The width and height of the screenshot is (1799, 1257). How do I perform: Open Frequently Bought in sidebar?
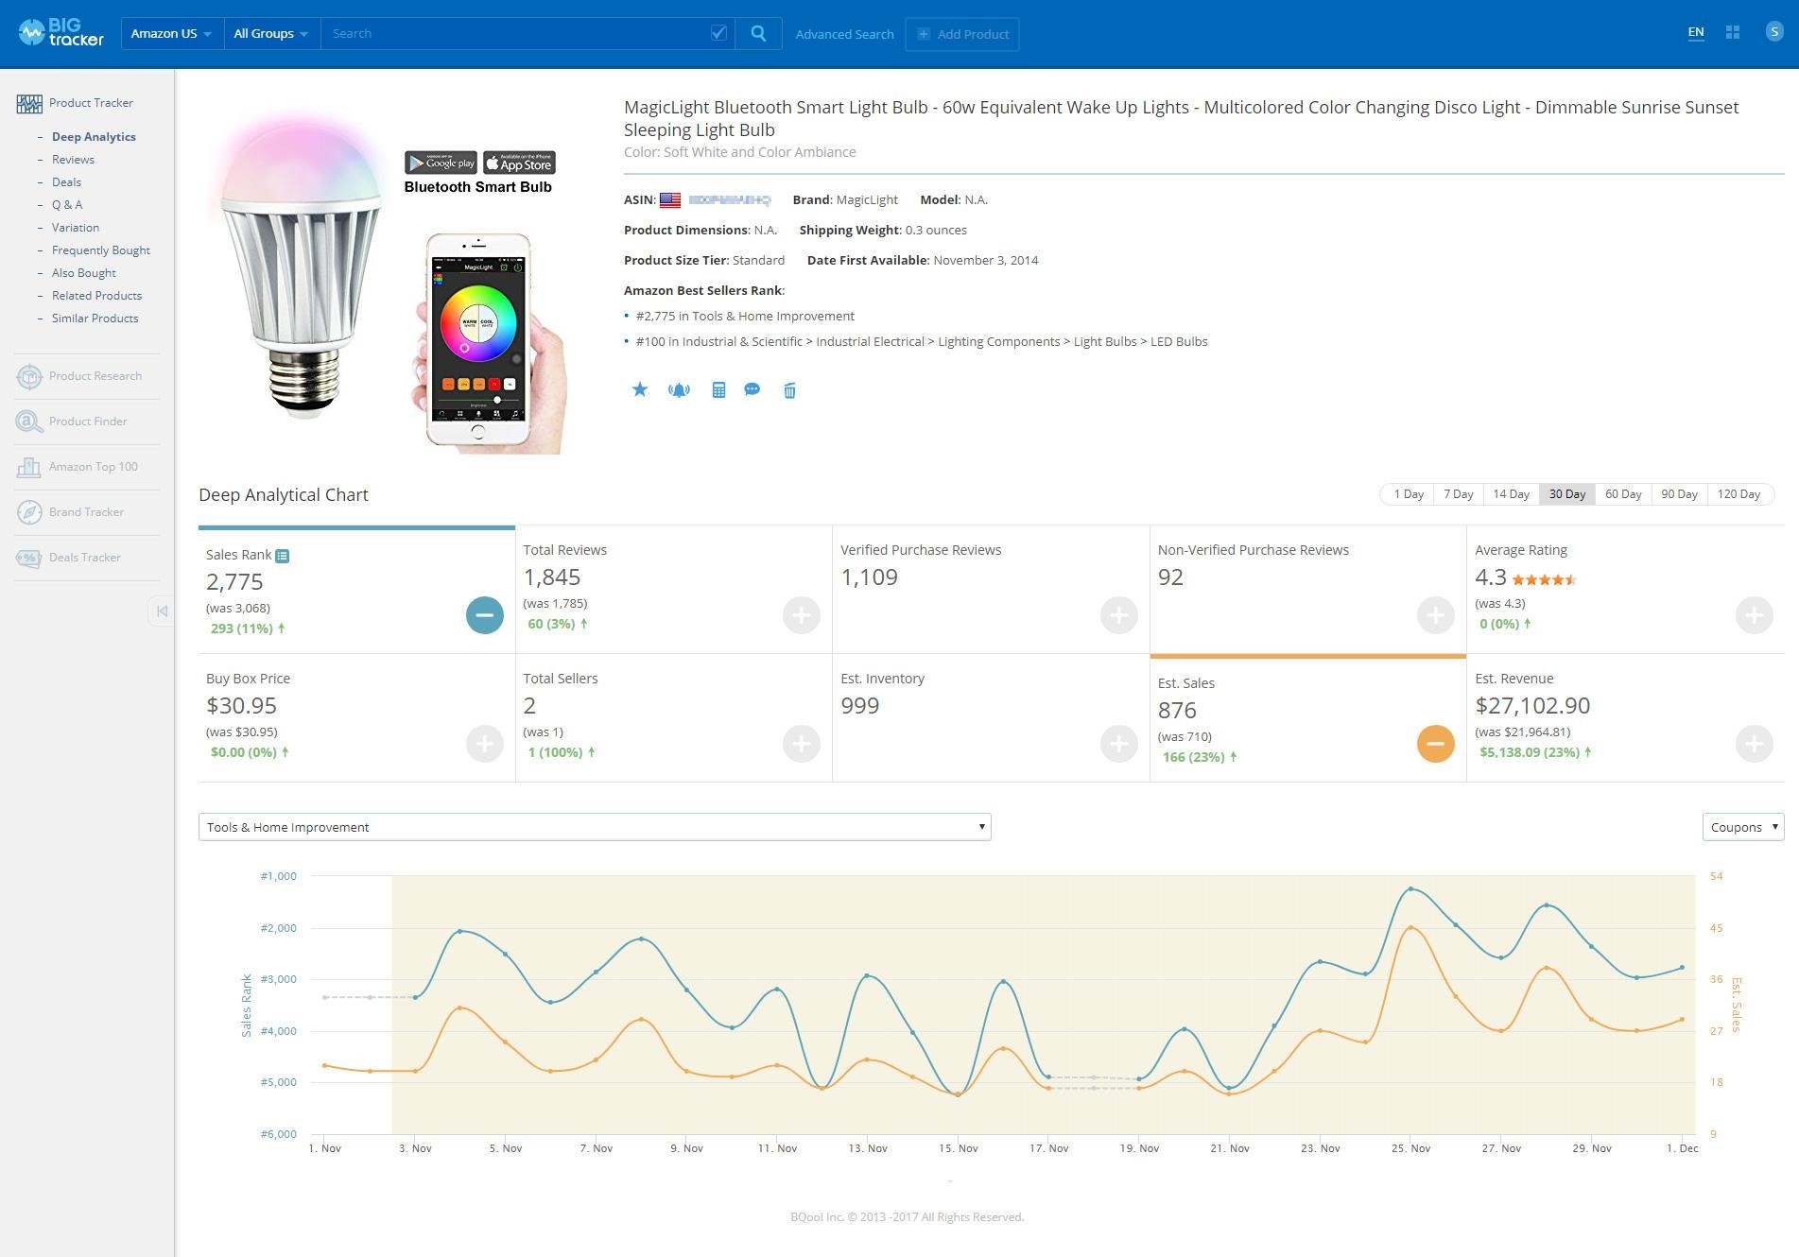[101, 250]
